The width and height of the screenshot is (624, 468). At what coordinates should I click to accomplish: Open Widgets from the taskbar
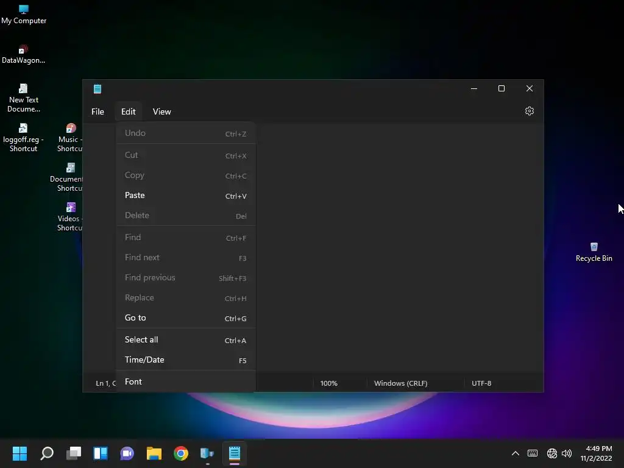[101, 453]
